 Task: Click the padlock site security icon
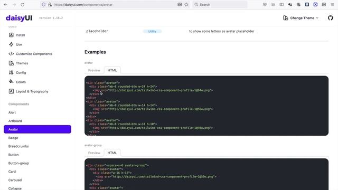click(50, 5)
